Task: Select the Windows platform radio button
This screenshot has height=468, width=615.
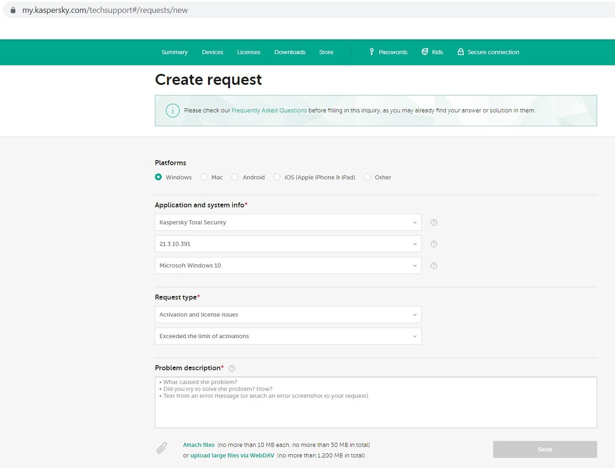Action: coord(159,177)
